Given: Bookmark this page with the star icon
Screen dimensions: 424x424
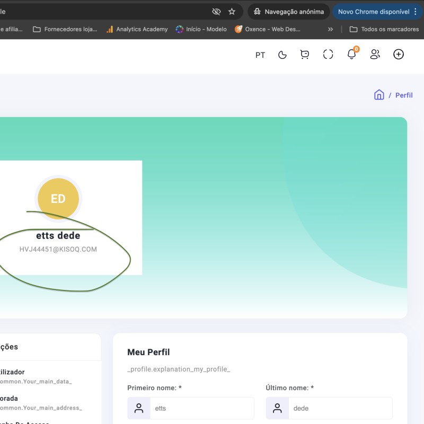Looking at the screenshot, I should point(232,12).
